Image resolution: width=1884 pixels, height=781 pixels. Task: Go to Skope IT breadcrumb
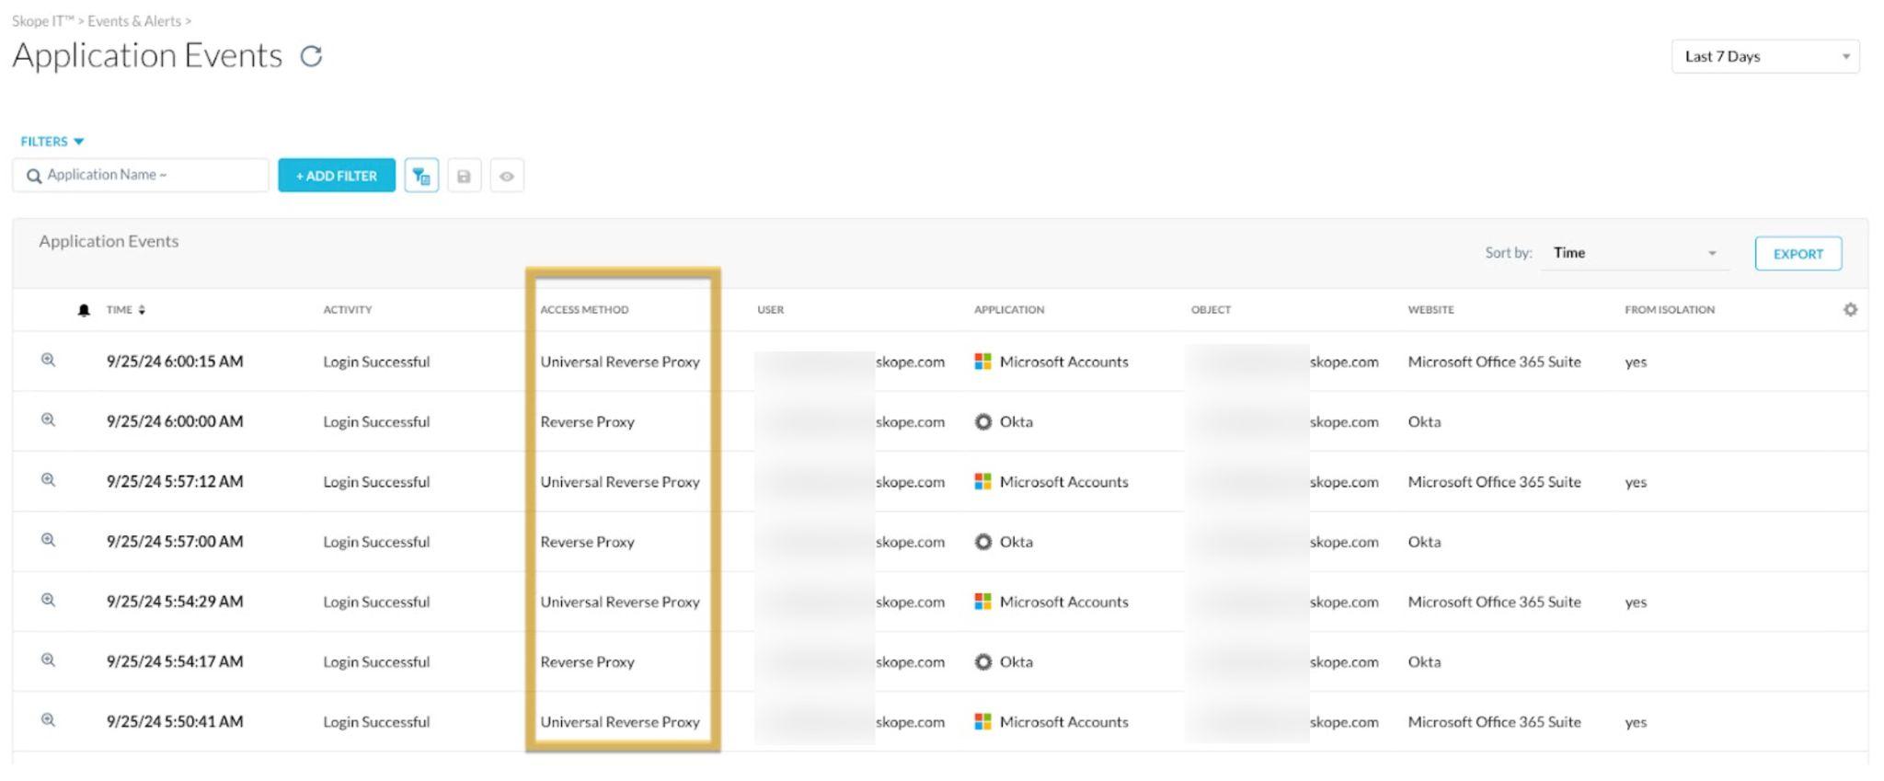(42, 20)
